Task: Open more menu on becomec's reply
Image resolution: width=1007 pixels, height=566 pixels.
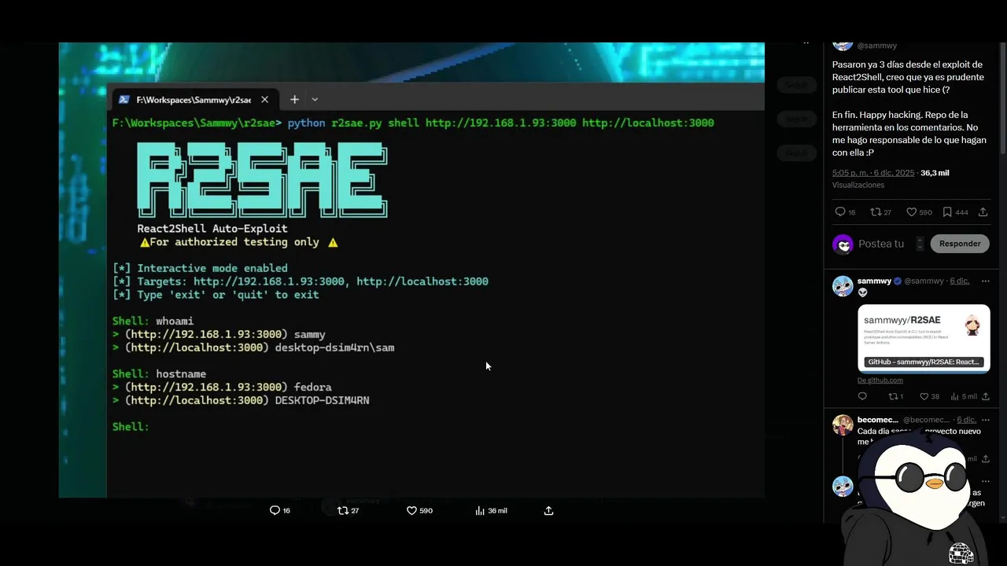Action: click(x=985, y=420)
